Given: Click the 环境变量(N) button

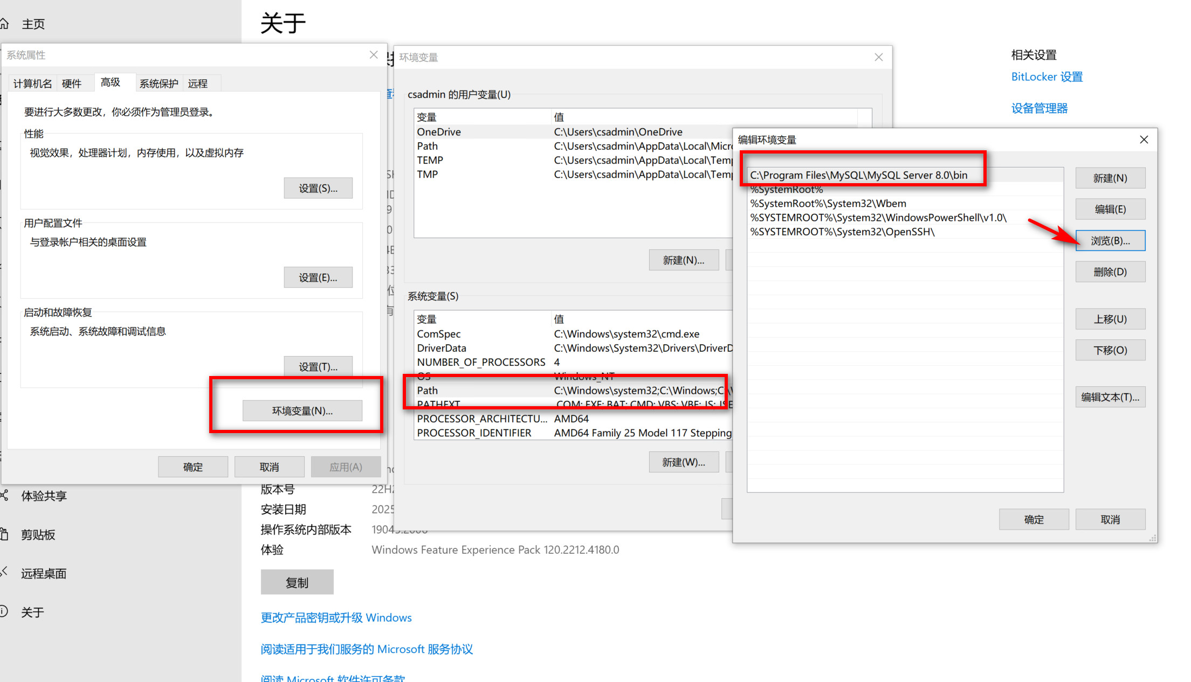Looking at the screenshot, I should click(x=303, y=410).
